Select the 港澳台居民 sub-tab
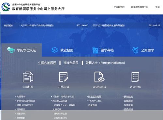The width and height of the screenshot is (163, 120). (71, 63)
